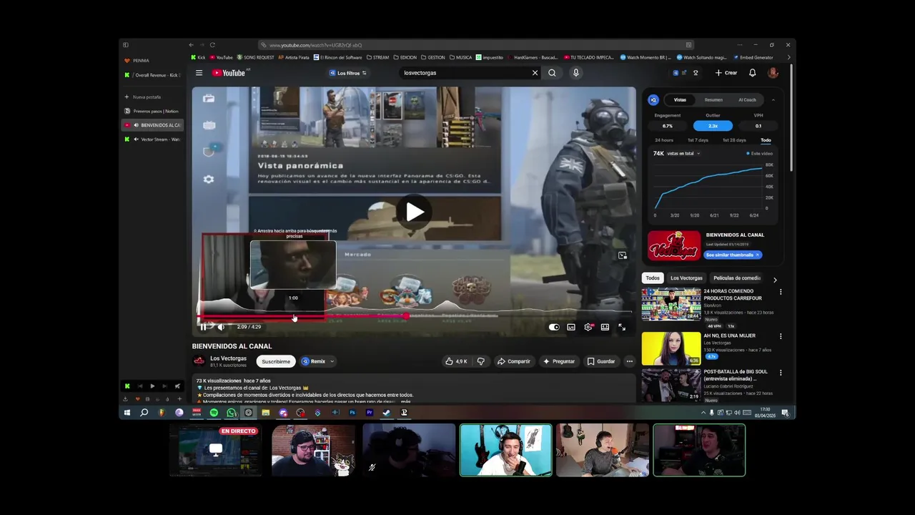Screen dimensions: 915x515
Task: Open video player settings gear
Action: [588, 327]
